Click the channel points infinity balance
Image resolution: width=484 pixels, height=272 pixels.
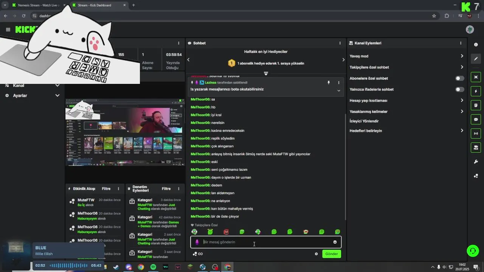coord(198,254)
